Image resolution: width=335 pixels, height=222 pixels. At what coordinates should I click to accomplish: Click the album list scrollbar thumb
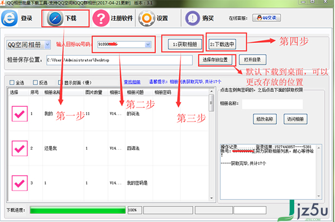coord(211,103)
